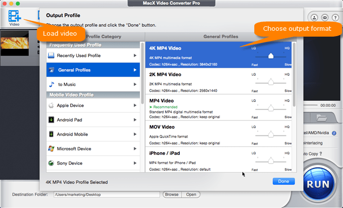Click the Sony Device icon
Viewport: 343px width, 208px height.
pos(51,163)
